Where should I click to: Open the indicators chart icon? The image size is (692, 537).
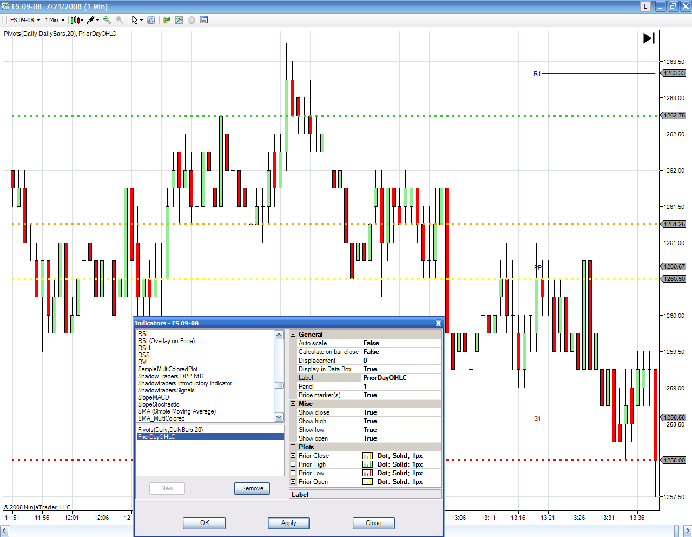tap(179, 20)
